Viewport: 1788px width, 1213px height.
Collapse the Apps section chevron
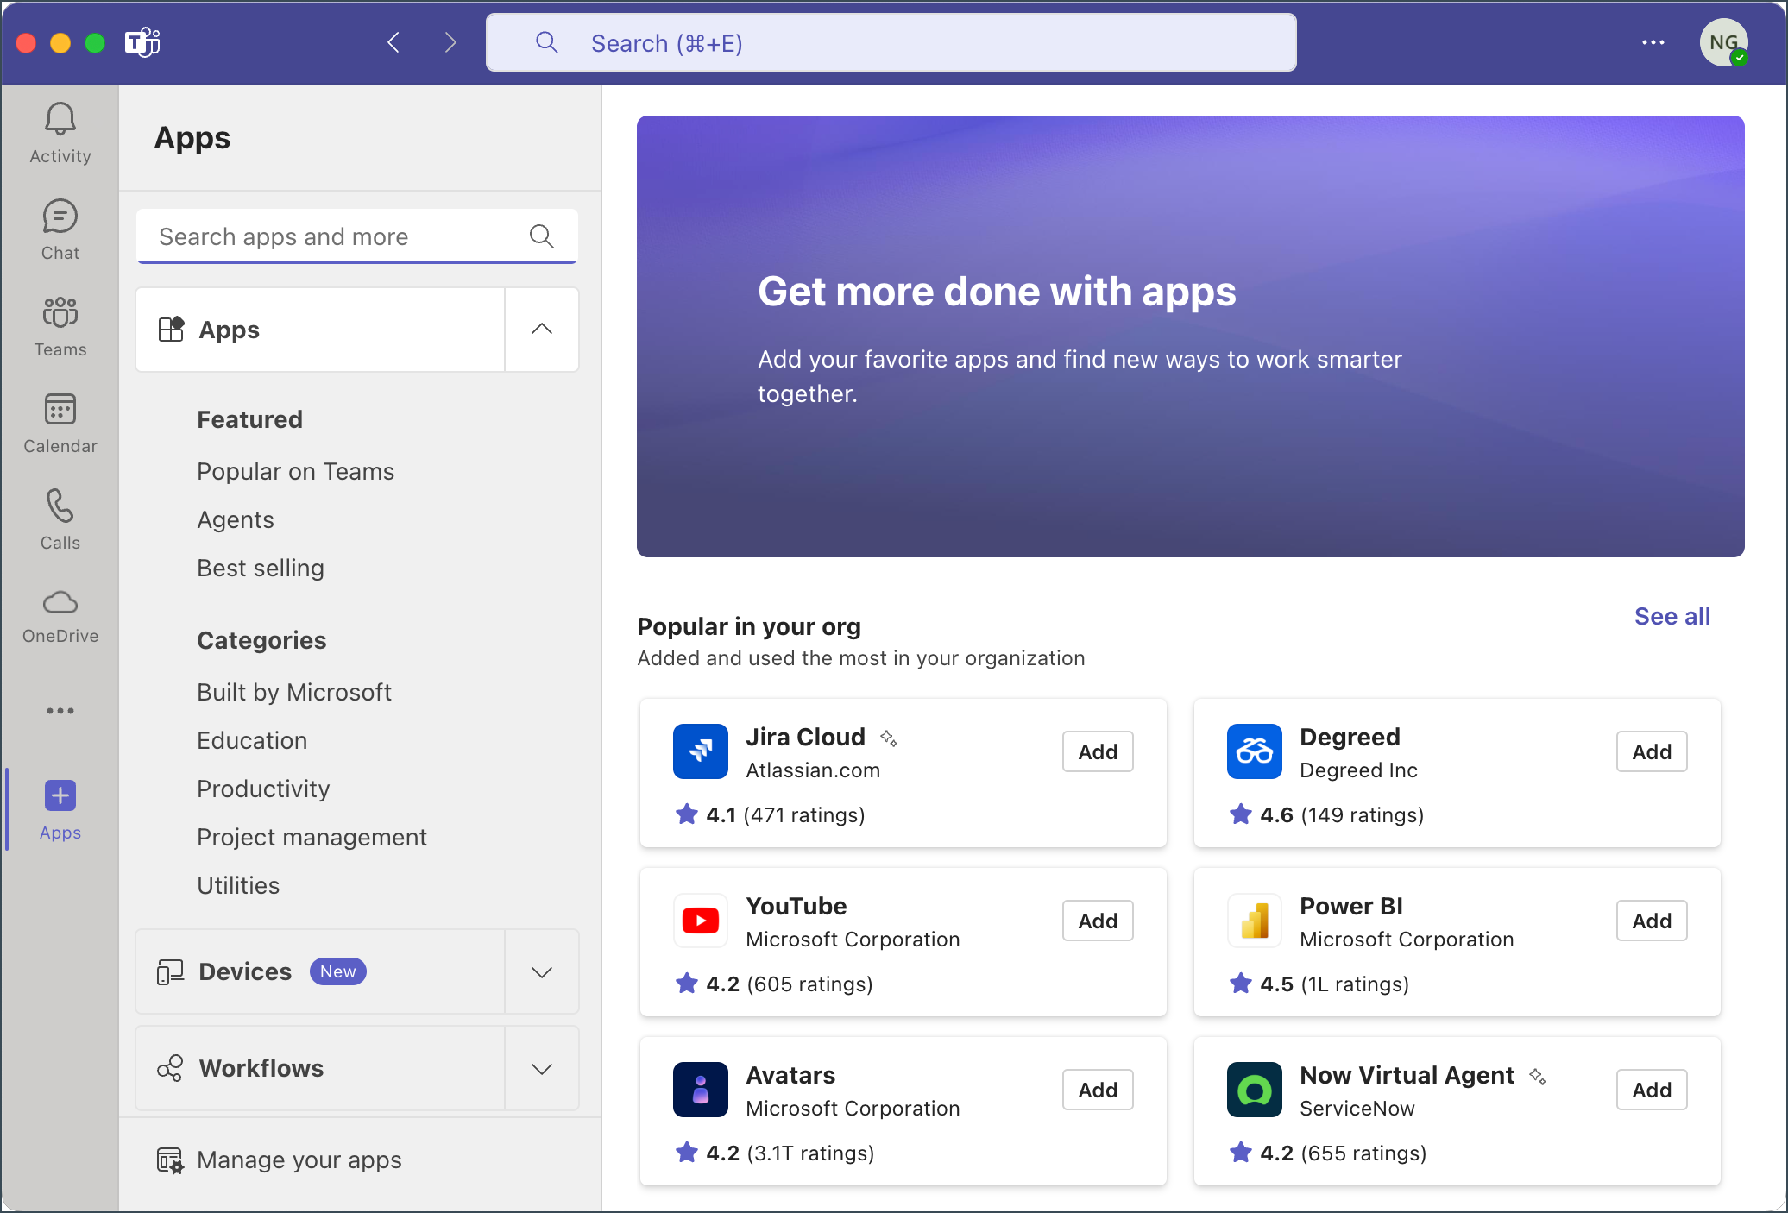pyautogui.click(x=541, y=330)
